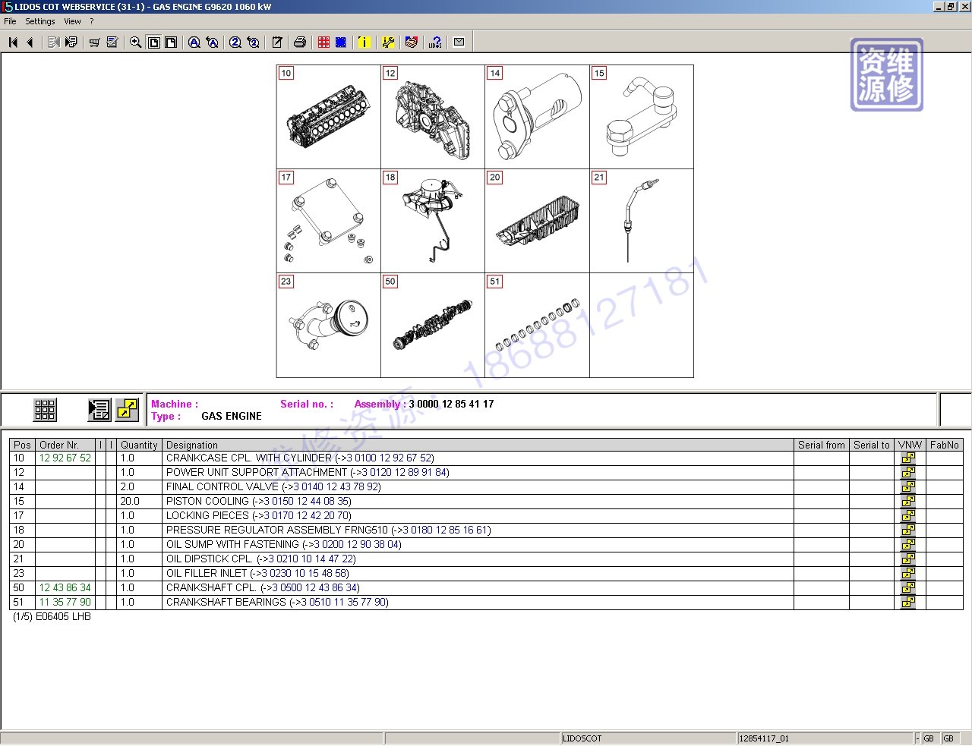Click VNW link icon for CRANKSHAFT CPL. row
Image resolution: width=972 pixels, height=746 pixels.
point(908,588)
